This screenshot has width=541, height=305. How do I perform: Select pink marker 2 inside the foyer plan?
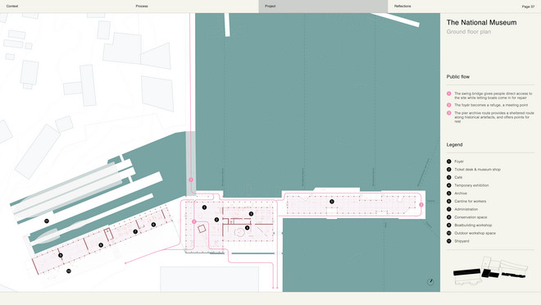click(194, 221)
